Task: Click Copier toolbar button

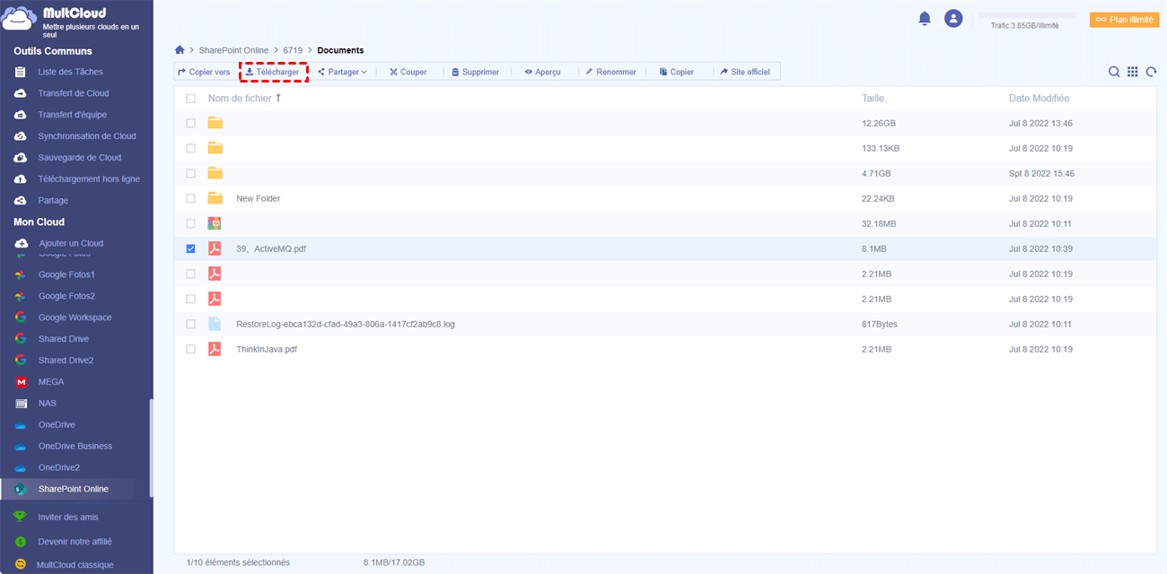Action: click(677, 72)
